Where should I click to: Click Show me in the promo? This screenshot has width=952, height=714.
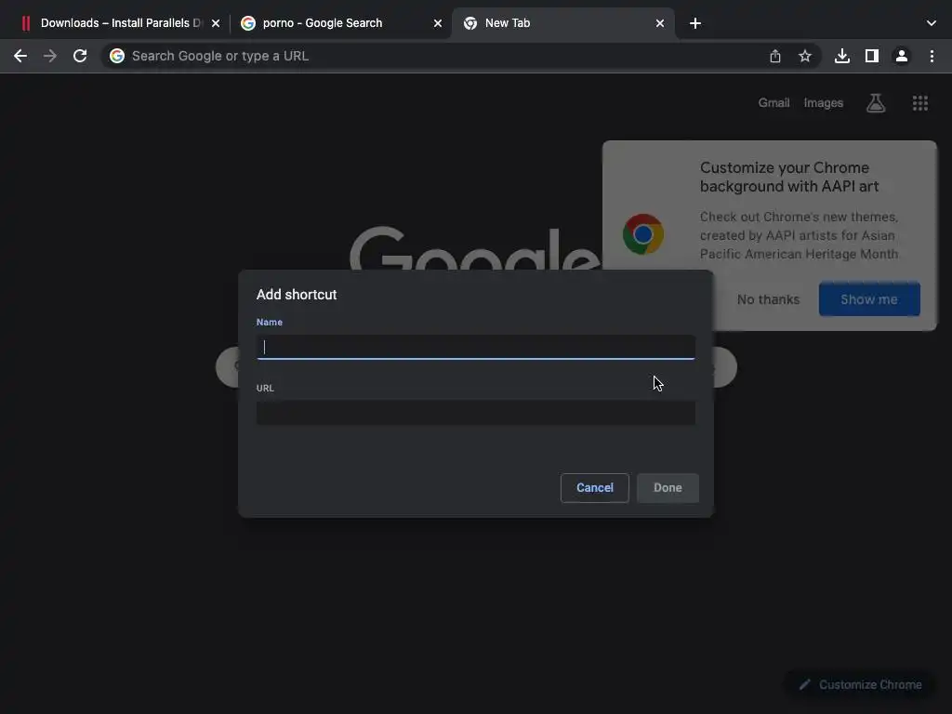point(869,299)
